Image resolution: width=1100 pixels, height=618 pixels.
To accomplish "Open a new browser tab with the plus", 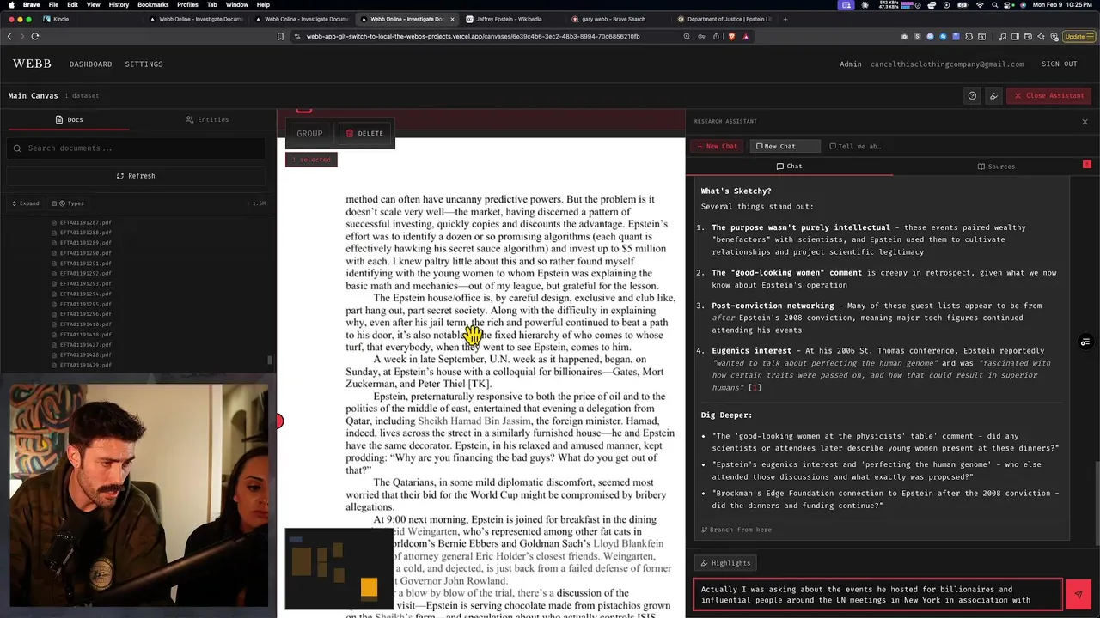I will 785,19.
